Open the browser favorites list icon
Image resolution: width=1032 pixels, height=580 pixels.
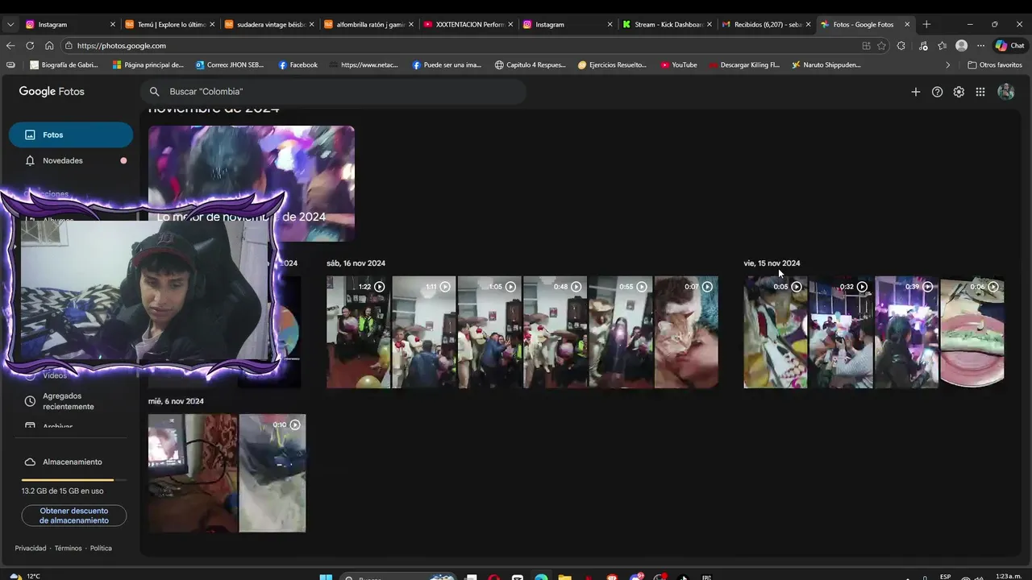click(x=942, y=46)
